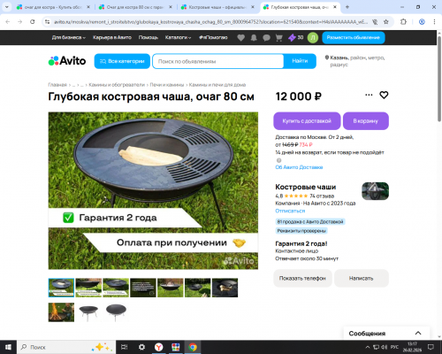Click Разместить объявление button
Viewport: 442px width, 354px height.
pyautogui.click(x=354, y=37)
